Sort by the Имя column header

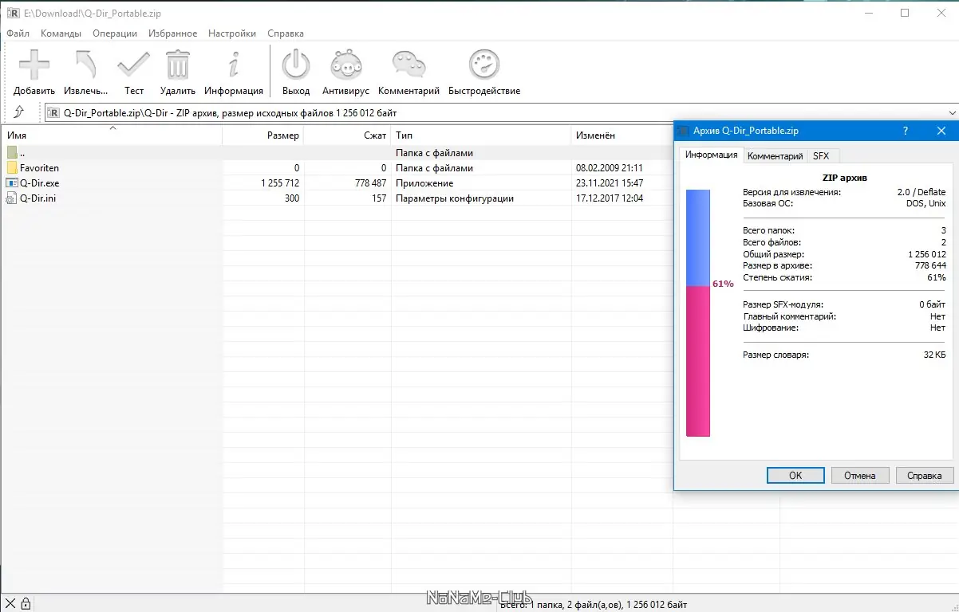pos(112,135)
